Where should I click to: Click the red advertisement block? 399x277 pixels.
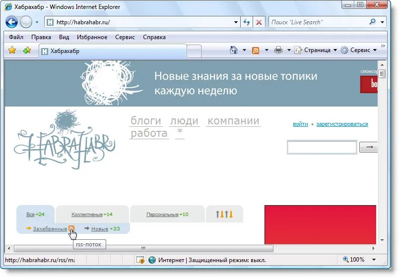click(321, 224)
